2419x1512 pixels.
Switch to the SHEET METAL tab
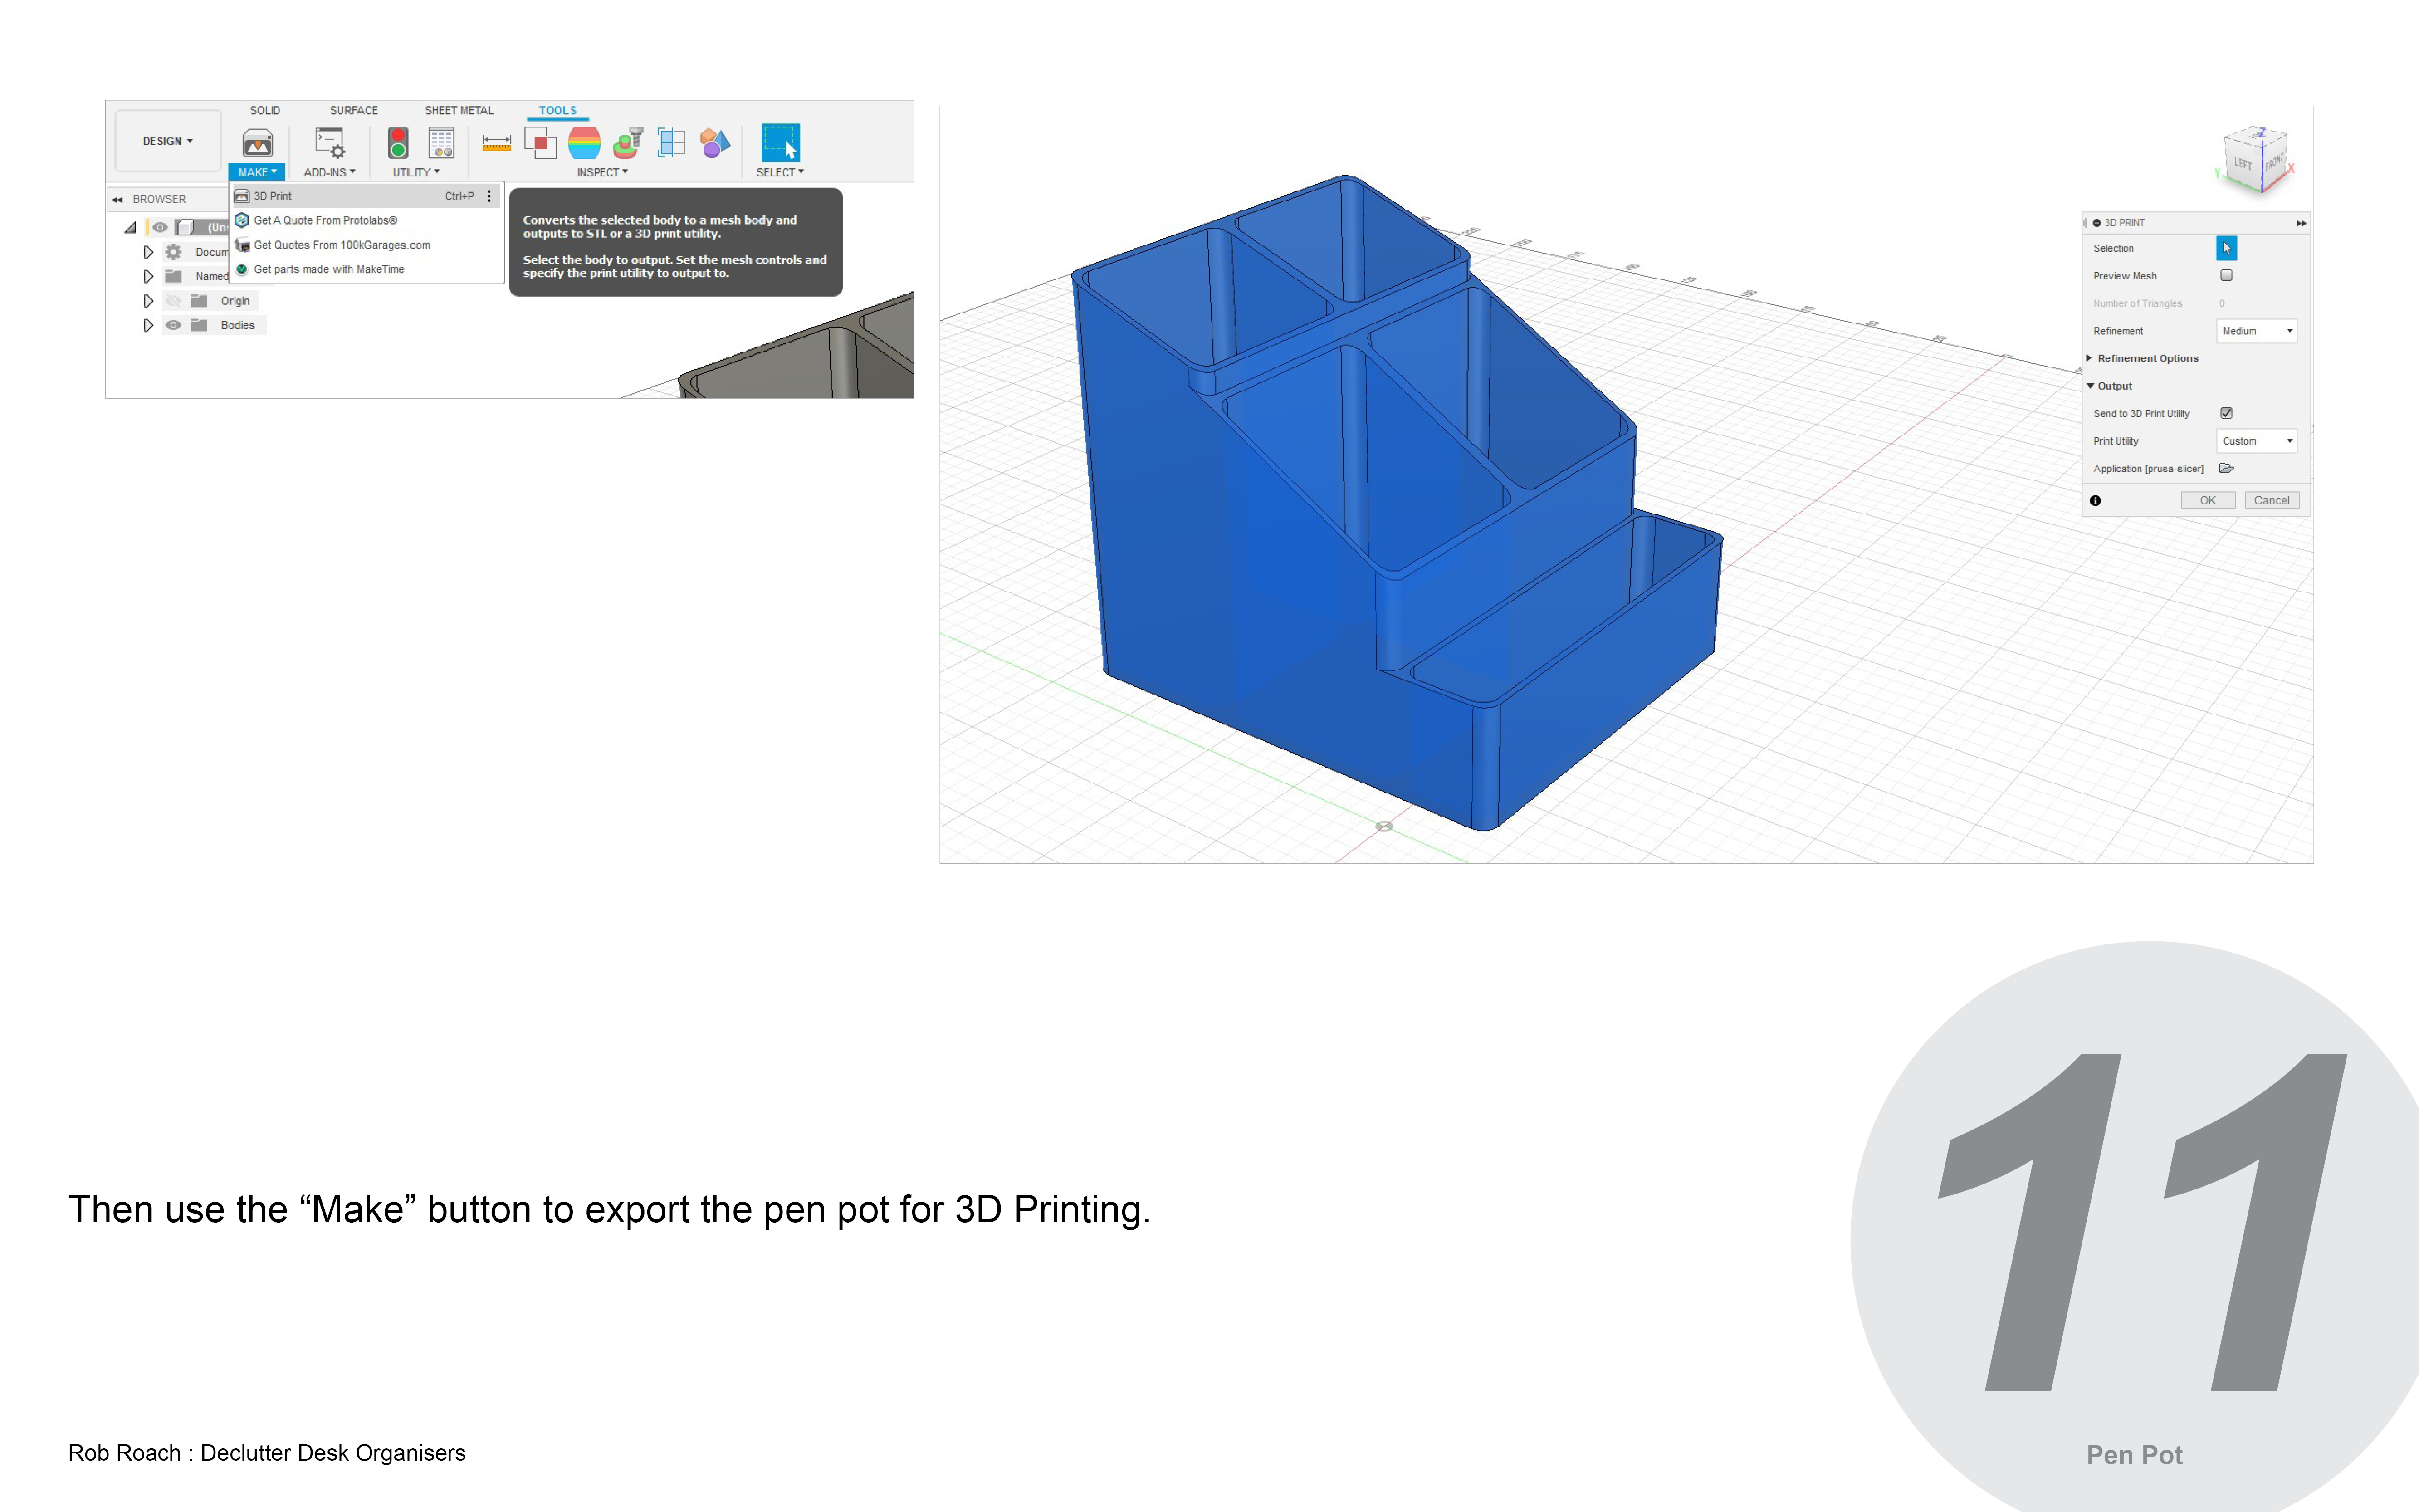point(459,111)
